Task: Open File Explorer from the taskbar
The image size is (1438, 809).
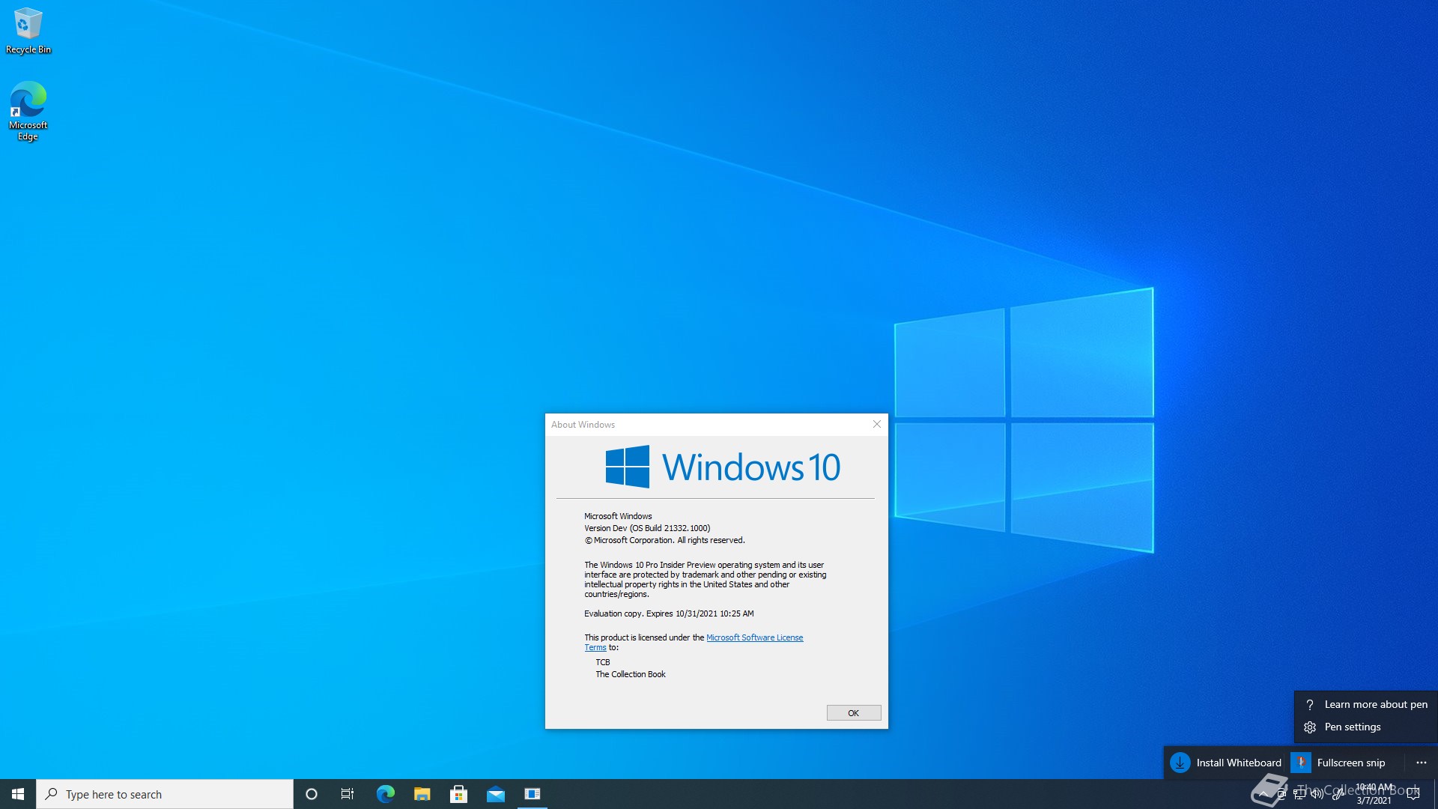Action: [x=422, y=794]
